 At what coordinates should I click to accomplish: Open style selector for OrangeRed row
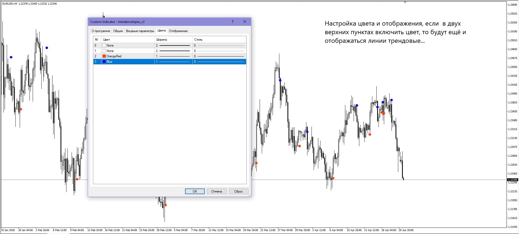point(219,56)
